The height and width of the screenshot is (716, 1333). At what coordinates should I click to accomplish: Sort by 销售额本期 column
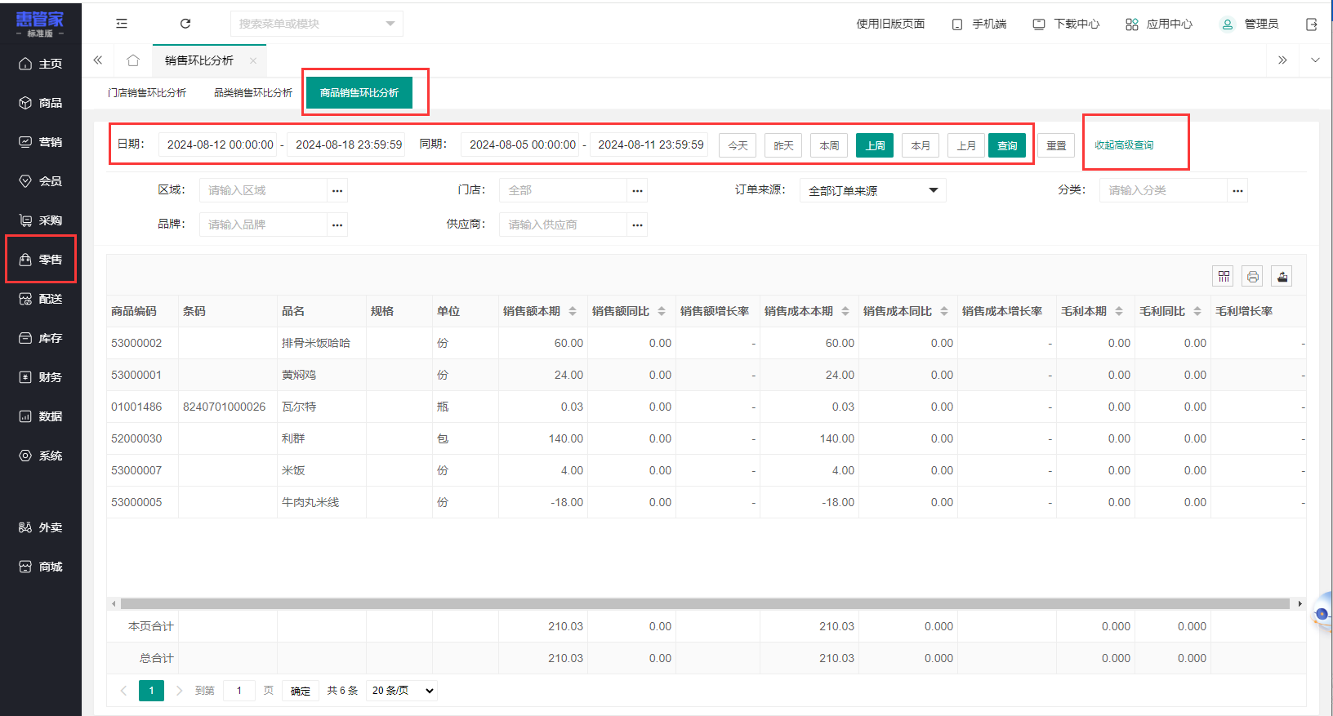pyautogui.click(x=573, y=311)
